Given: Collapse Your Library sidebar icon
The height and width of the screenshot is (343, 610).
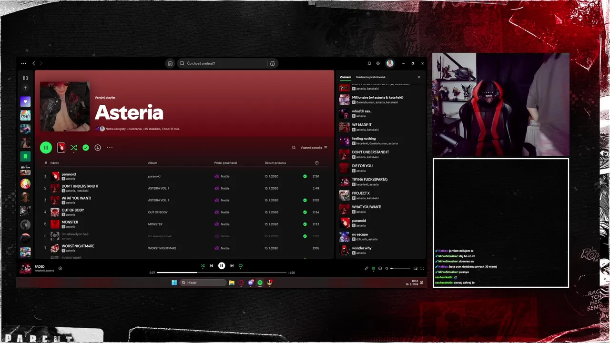Looking at the screenshot, I should click(x=25, y=78).
